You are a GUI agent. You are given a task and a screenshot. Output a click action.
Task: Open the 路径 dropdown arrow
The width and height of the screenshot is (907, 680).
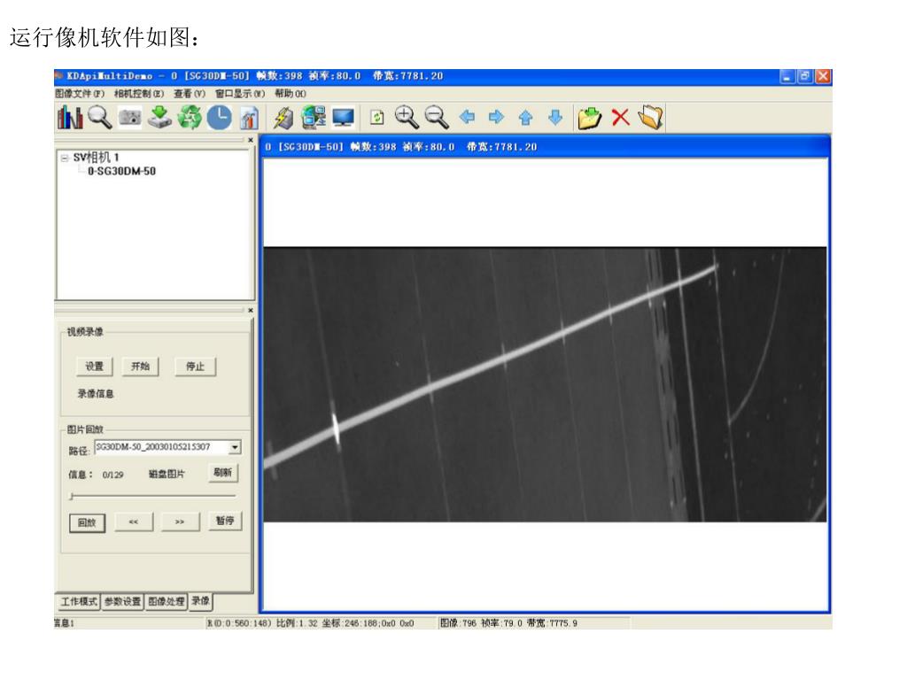[234, 447]
